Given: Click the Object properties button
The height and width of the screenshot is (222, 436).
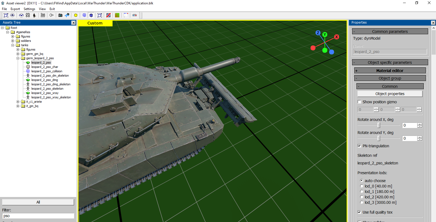Looking at the screenshot, I should (x=390, y=94).
